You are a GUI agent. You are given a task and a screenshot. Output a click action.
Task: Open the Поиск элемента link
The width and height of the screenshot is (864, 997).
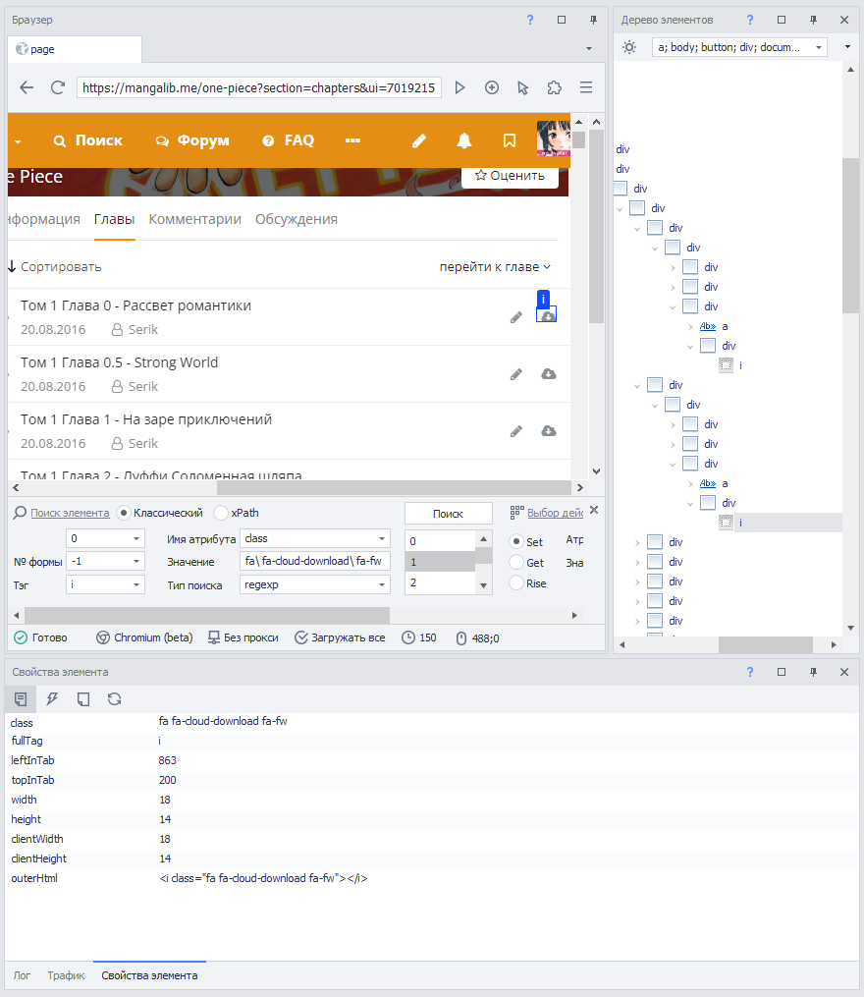pyautogui.click(x=70, y=513)
